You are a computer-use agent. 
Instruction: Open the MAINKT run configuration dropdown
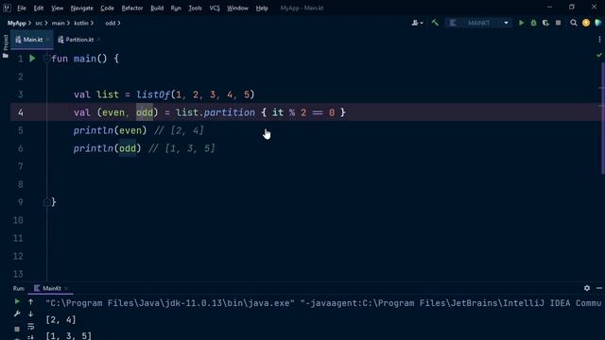[478, 23]
